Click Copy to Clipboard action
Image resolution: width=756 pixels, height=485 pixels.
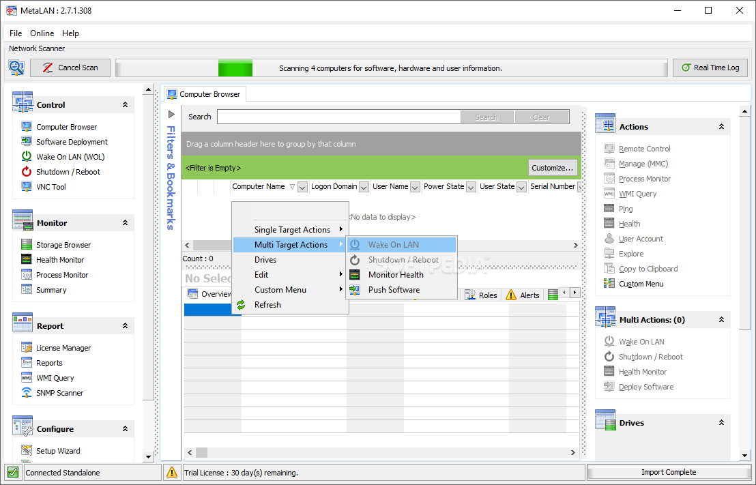[x=648, y=269]
